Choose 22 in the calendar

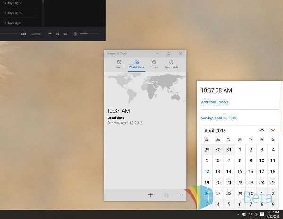click(x=240, y=183)
